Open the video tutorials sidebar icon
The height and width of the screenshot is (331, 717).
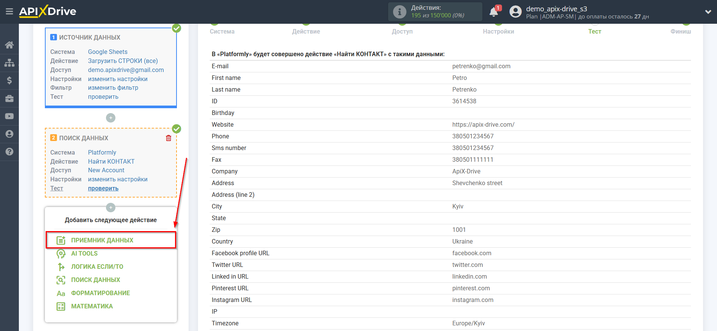tap(9, 116)
